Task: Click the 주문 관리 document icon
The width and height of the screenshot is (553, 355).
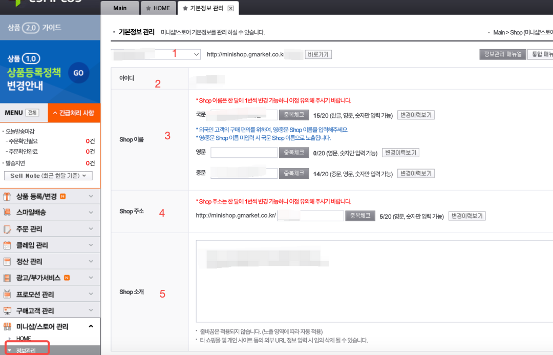Action: [7, 229]
